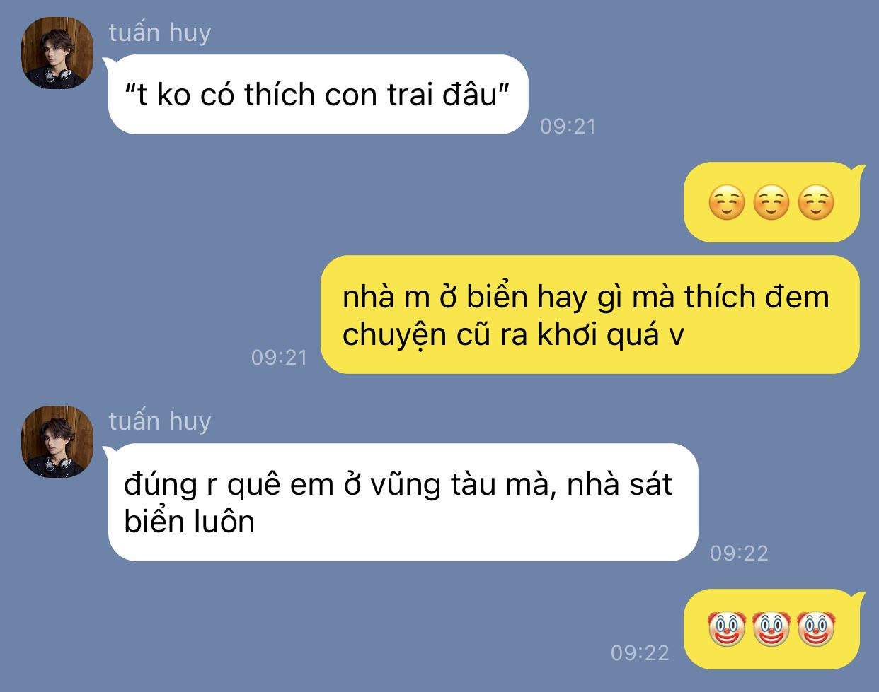Viewport: 879px width, 692px height.
Task: Click the middle clown emoji
Action: click(771, 628)
